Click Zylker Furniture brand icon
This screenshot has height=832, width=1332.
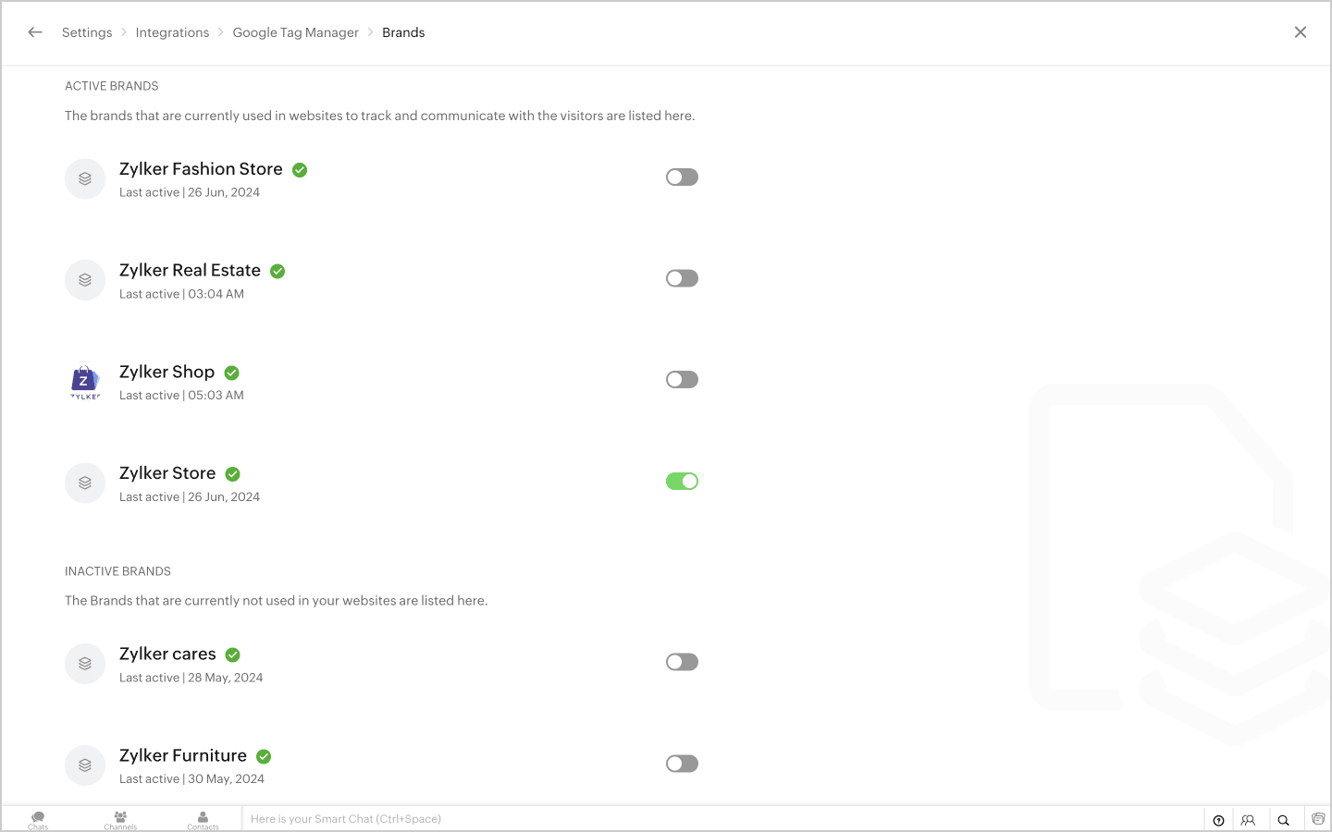click(85, 765)
